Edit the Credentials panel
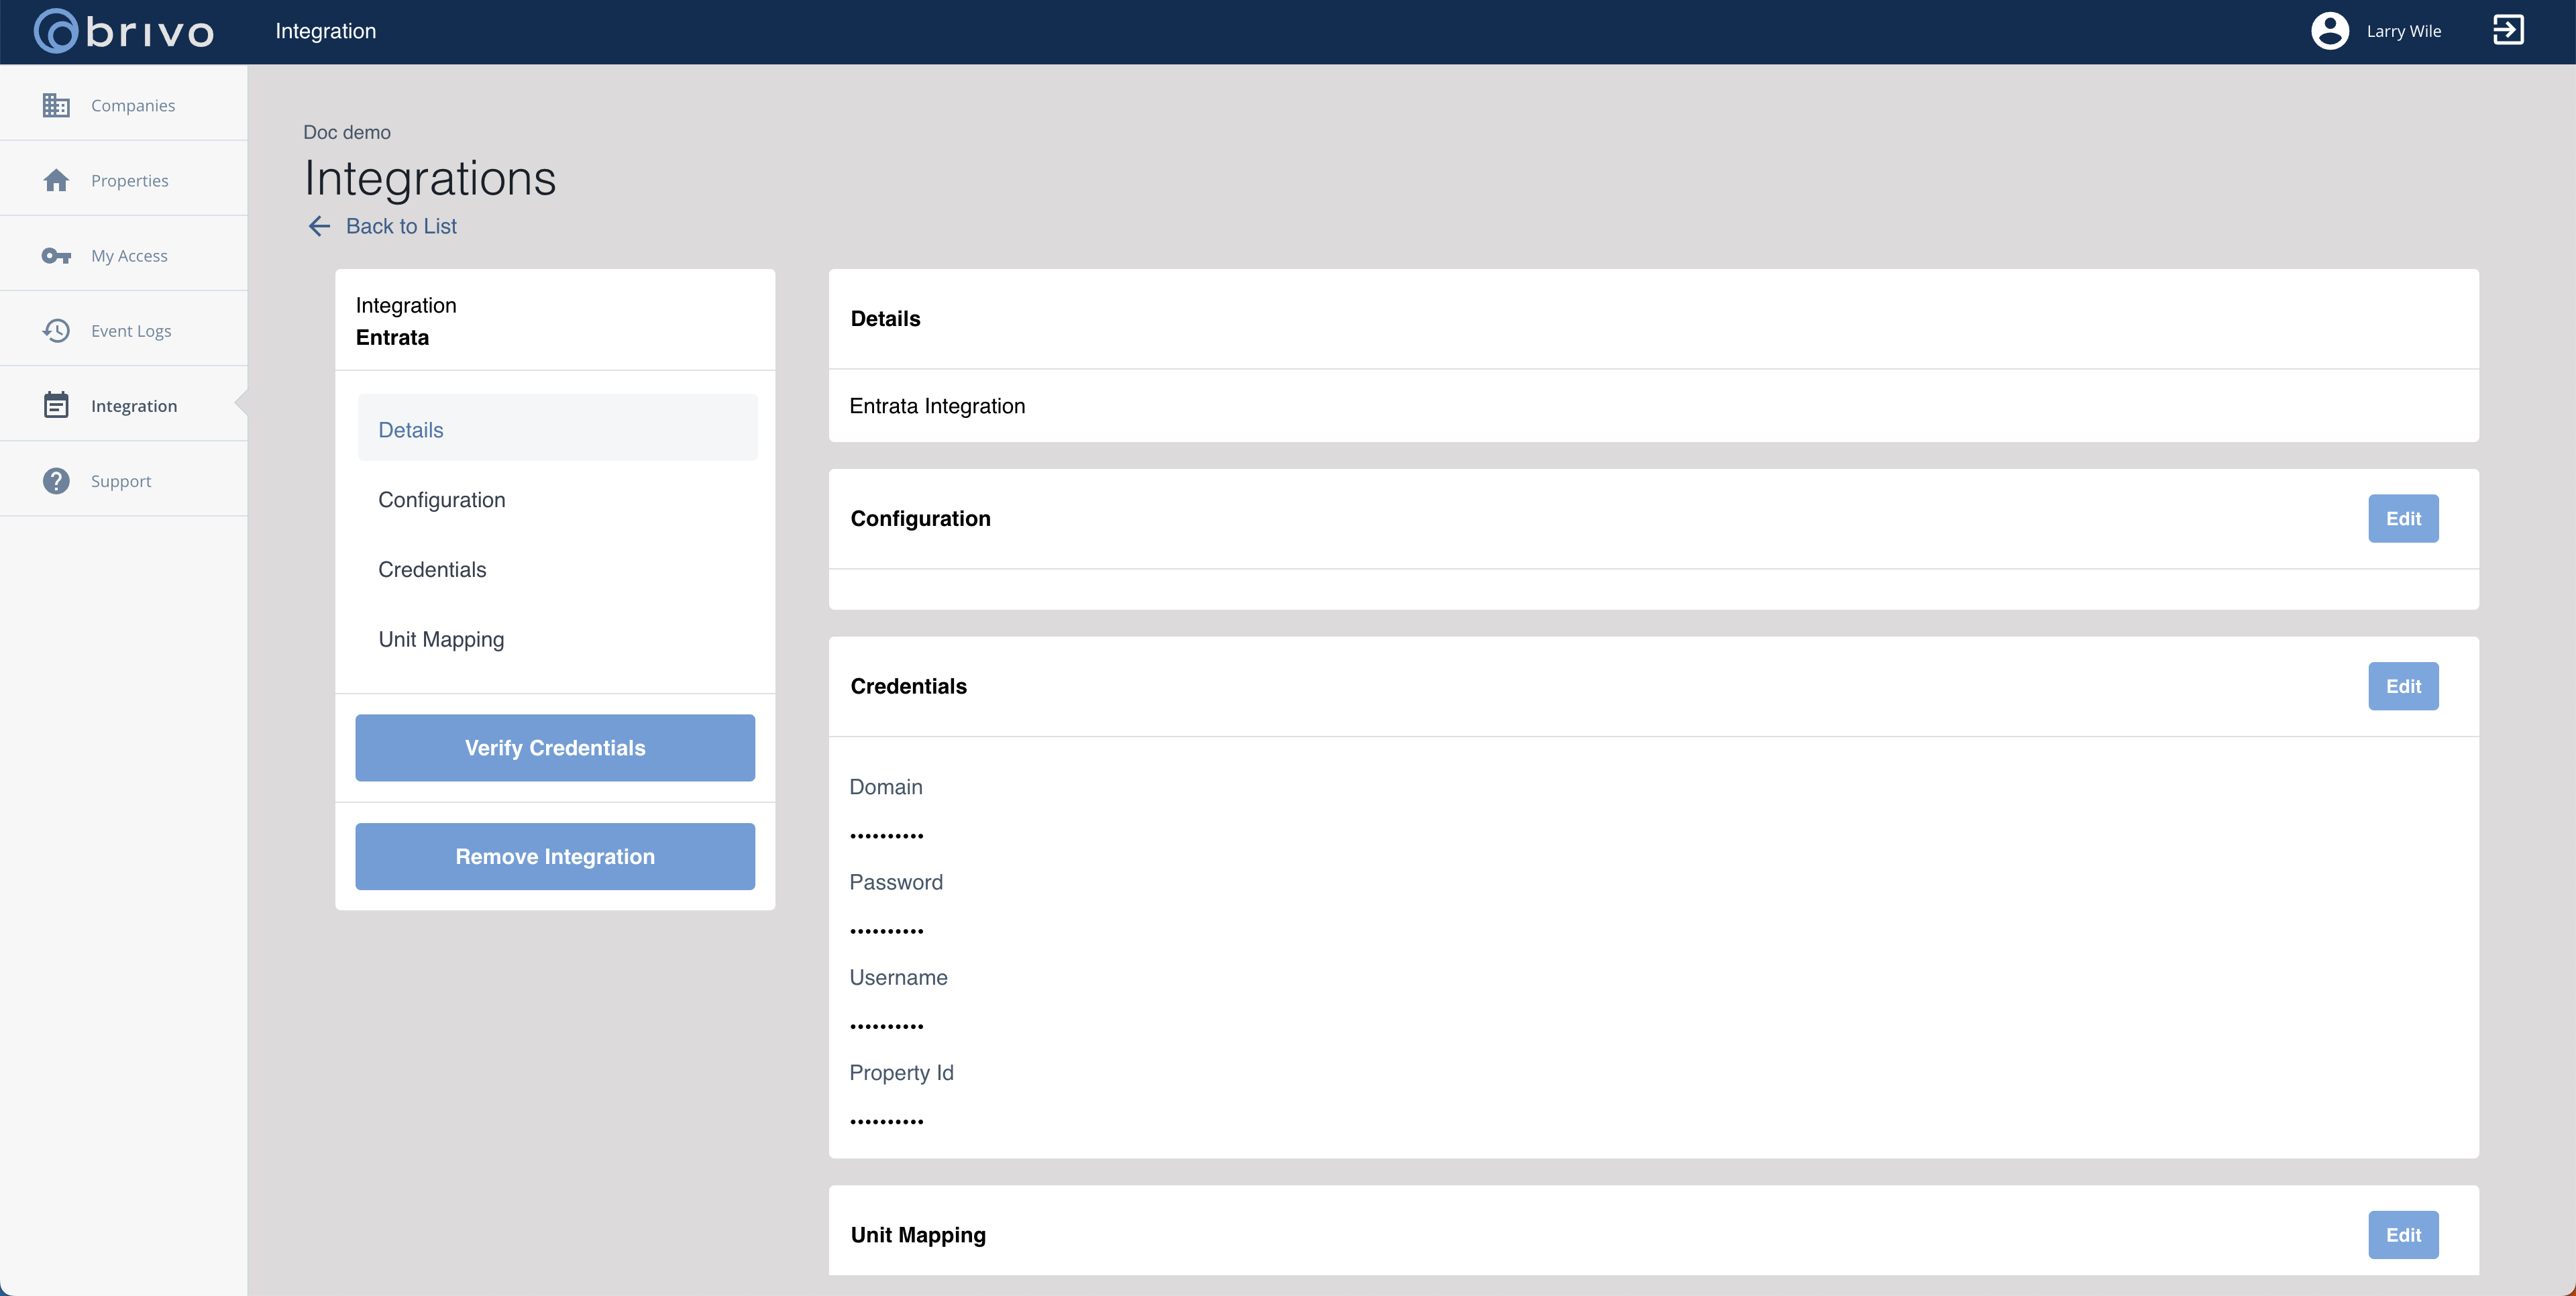Image resolution: width=2576 pixels, height=1296 pixels. (x=2403, y=686)
